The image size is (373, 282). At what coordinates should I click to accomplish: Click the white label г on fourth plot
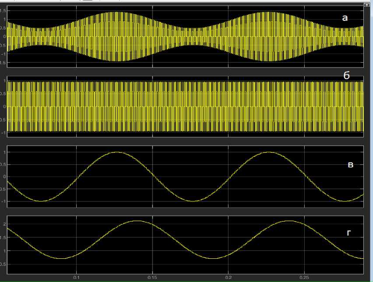[x=349, y=233]
